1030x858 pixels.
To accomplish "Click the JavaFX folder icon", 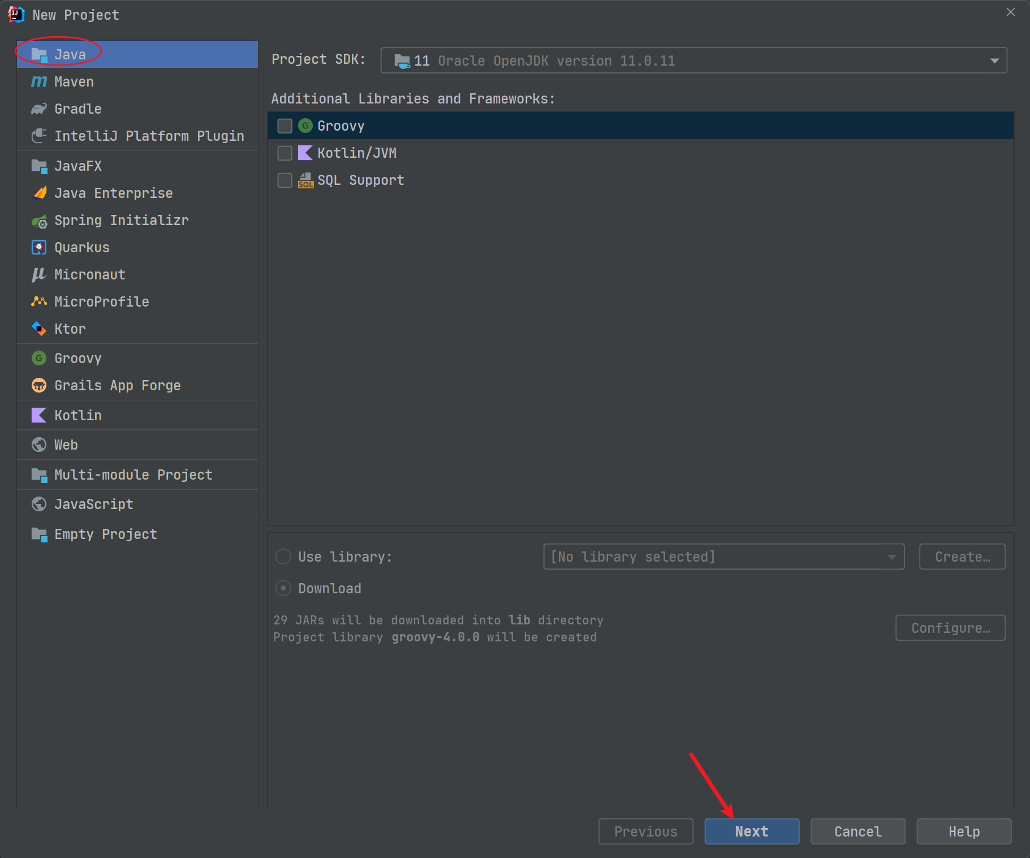I will [x=39, y=166].
